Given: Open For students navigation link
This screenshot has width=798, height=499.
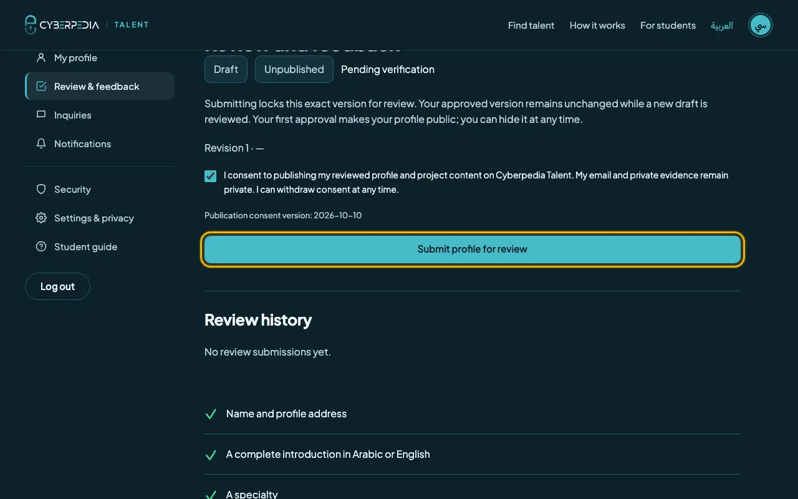Looking at the screenshot, I should 668,25.
